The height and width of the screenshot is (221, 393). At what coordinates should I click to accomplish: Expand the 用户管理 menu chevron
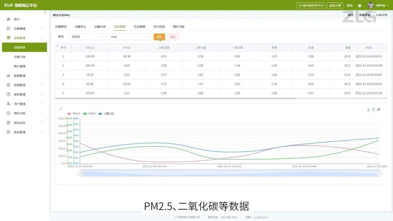point(42,104)
